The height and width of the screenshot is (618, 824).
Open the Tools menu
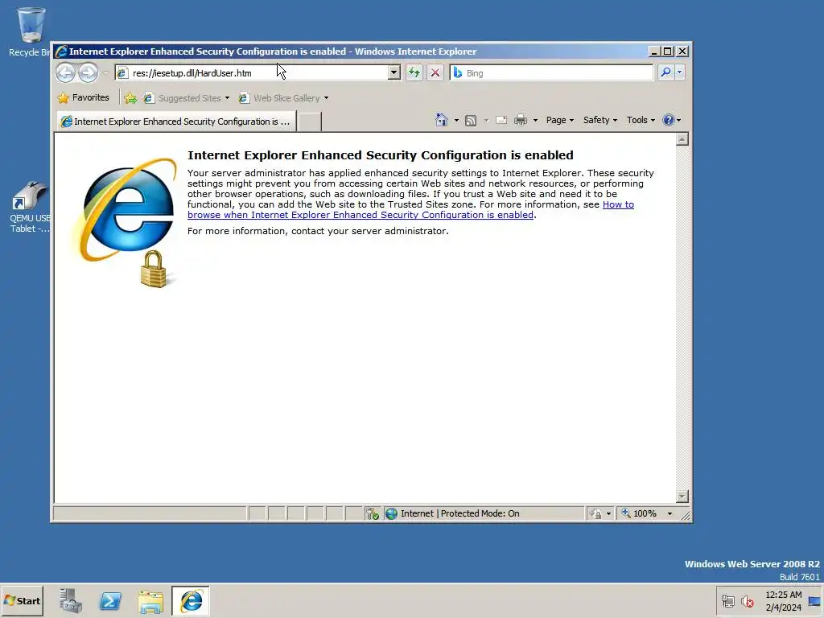click(x=641, y=121)
